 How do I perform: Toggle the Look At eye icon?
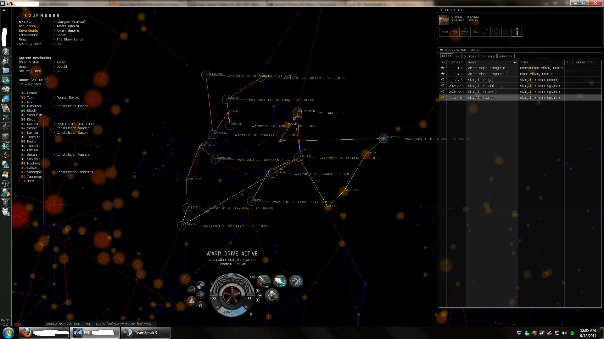coord(506,32)
